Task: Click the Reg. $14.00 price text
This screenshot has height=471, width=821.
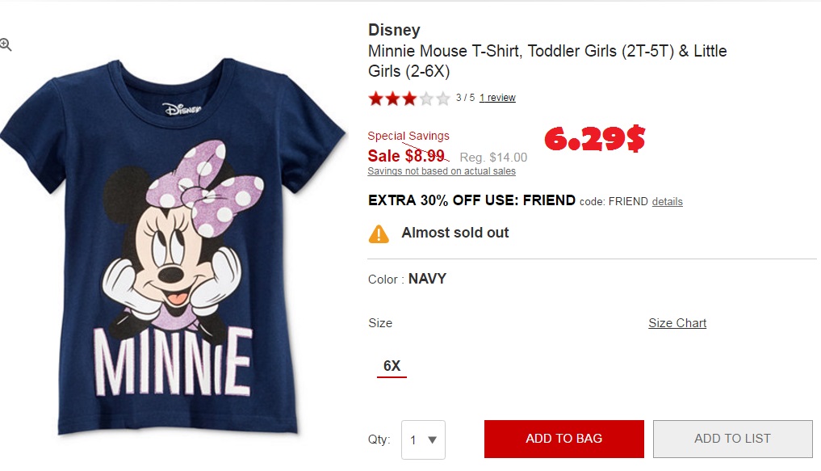Action: click(493, 158)
